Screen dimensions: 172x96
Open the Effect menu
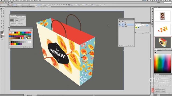pos(28,1)
